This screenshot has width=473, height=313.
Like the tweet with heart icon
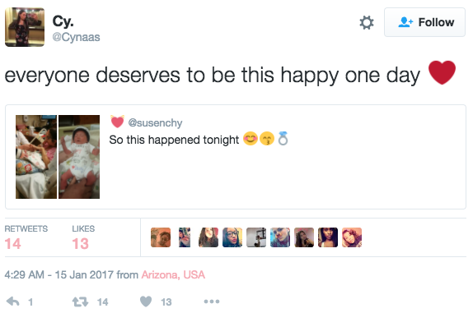[146, 301]
